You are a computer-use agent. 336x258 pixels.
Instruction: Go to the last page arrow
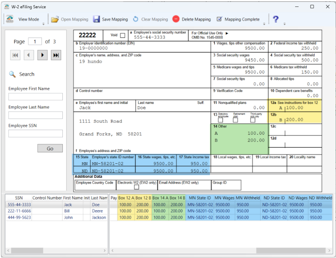pyautogui.click(x=56, y=55)
